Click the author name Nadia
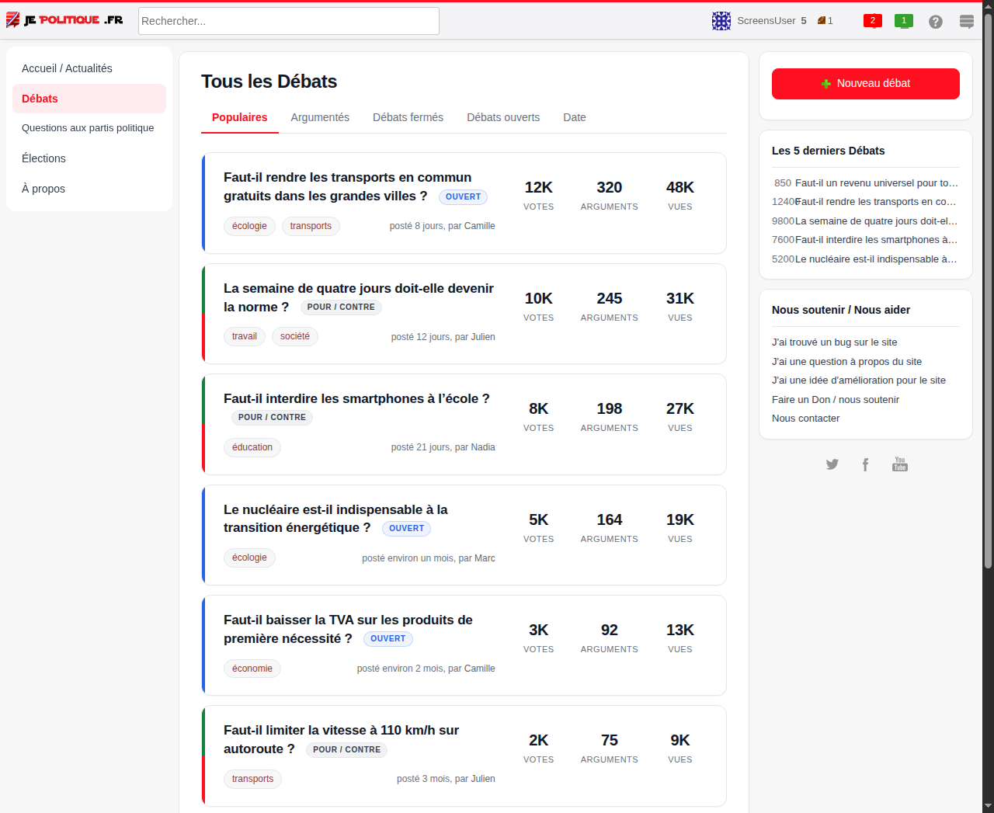This screenshot has height=813, width=994. click(483, 447)
